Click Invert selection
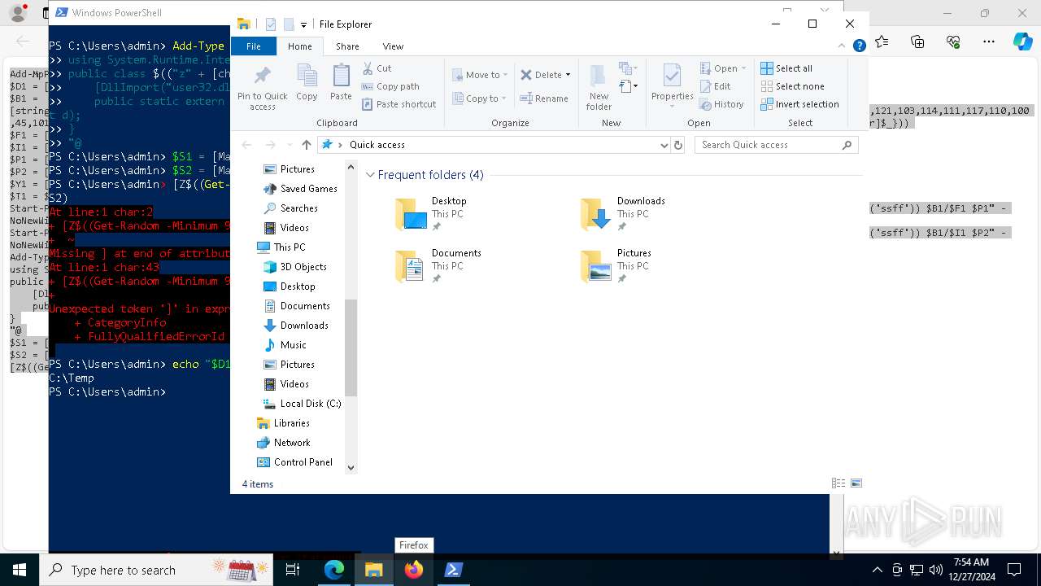 point(799,104)
